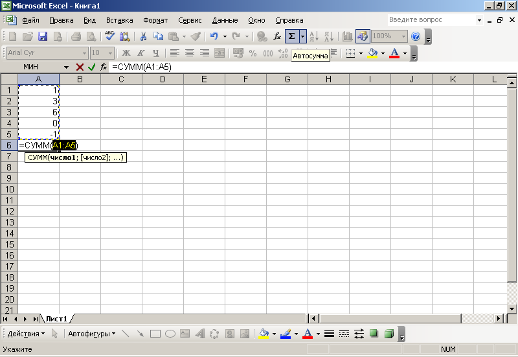Image resolution: width=518 pixels, height=357 pixels.
Task: Open the Arial Cyr font name dropdown
Action: tap(85, 53)
